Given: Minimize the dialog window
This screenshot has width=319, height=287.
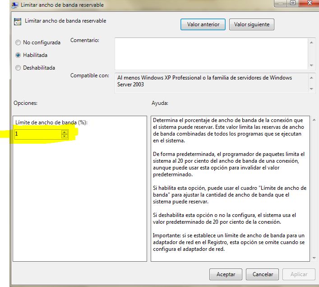Looking at the screenshot, I should click(281, 4).
